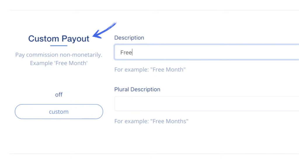Click the word "Payout" in the heading

(x=75, y=39)
